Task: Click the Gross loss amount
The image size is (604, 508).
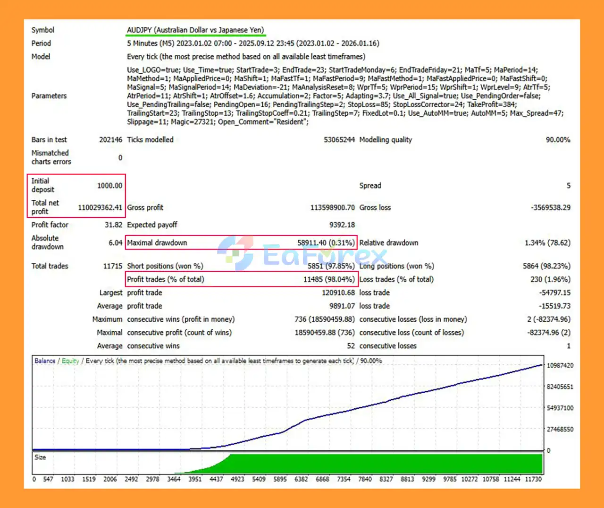Action: tap(550, 207)
